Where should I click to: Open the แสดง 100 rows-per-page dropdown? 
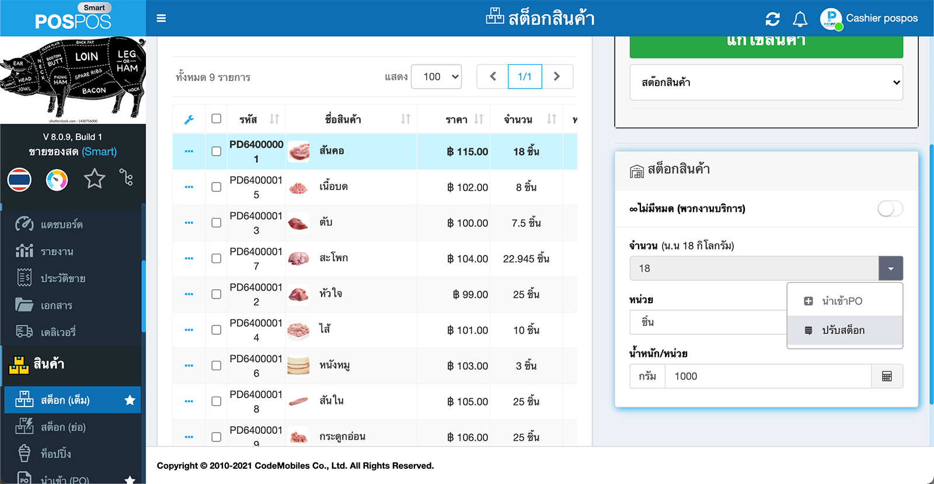click(436, 76)
